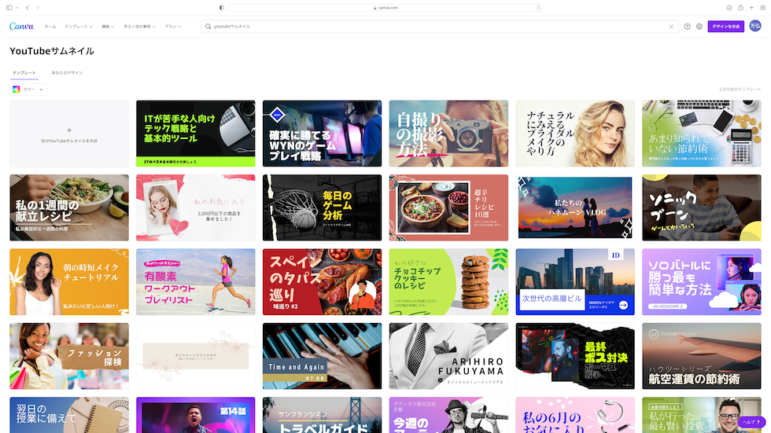Show the browser tab overview icon
771x433 pixels.
point(762,7)
